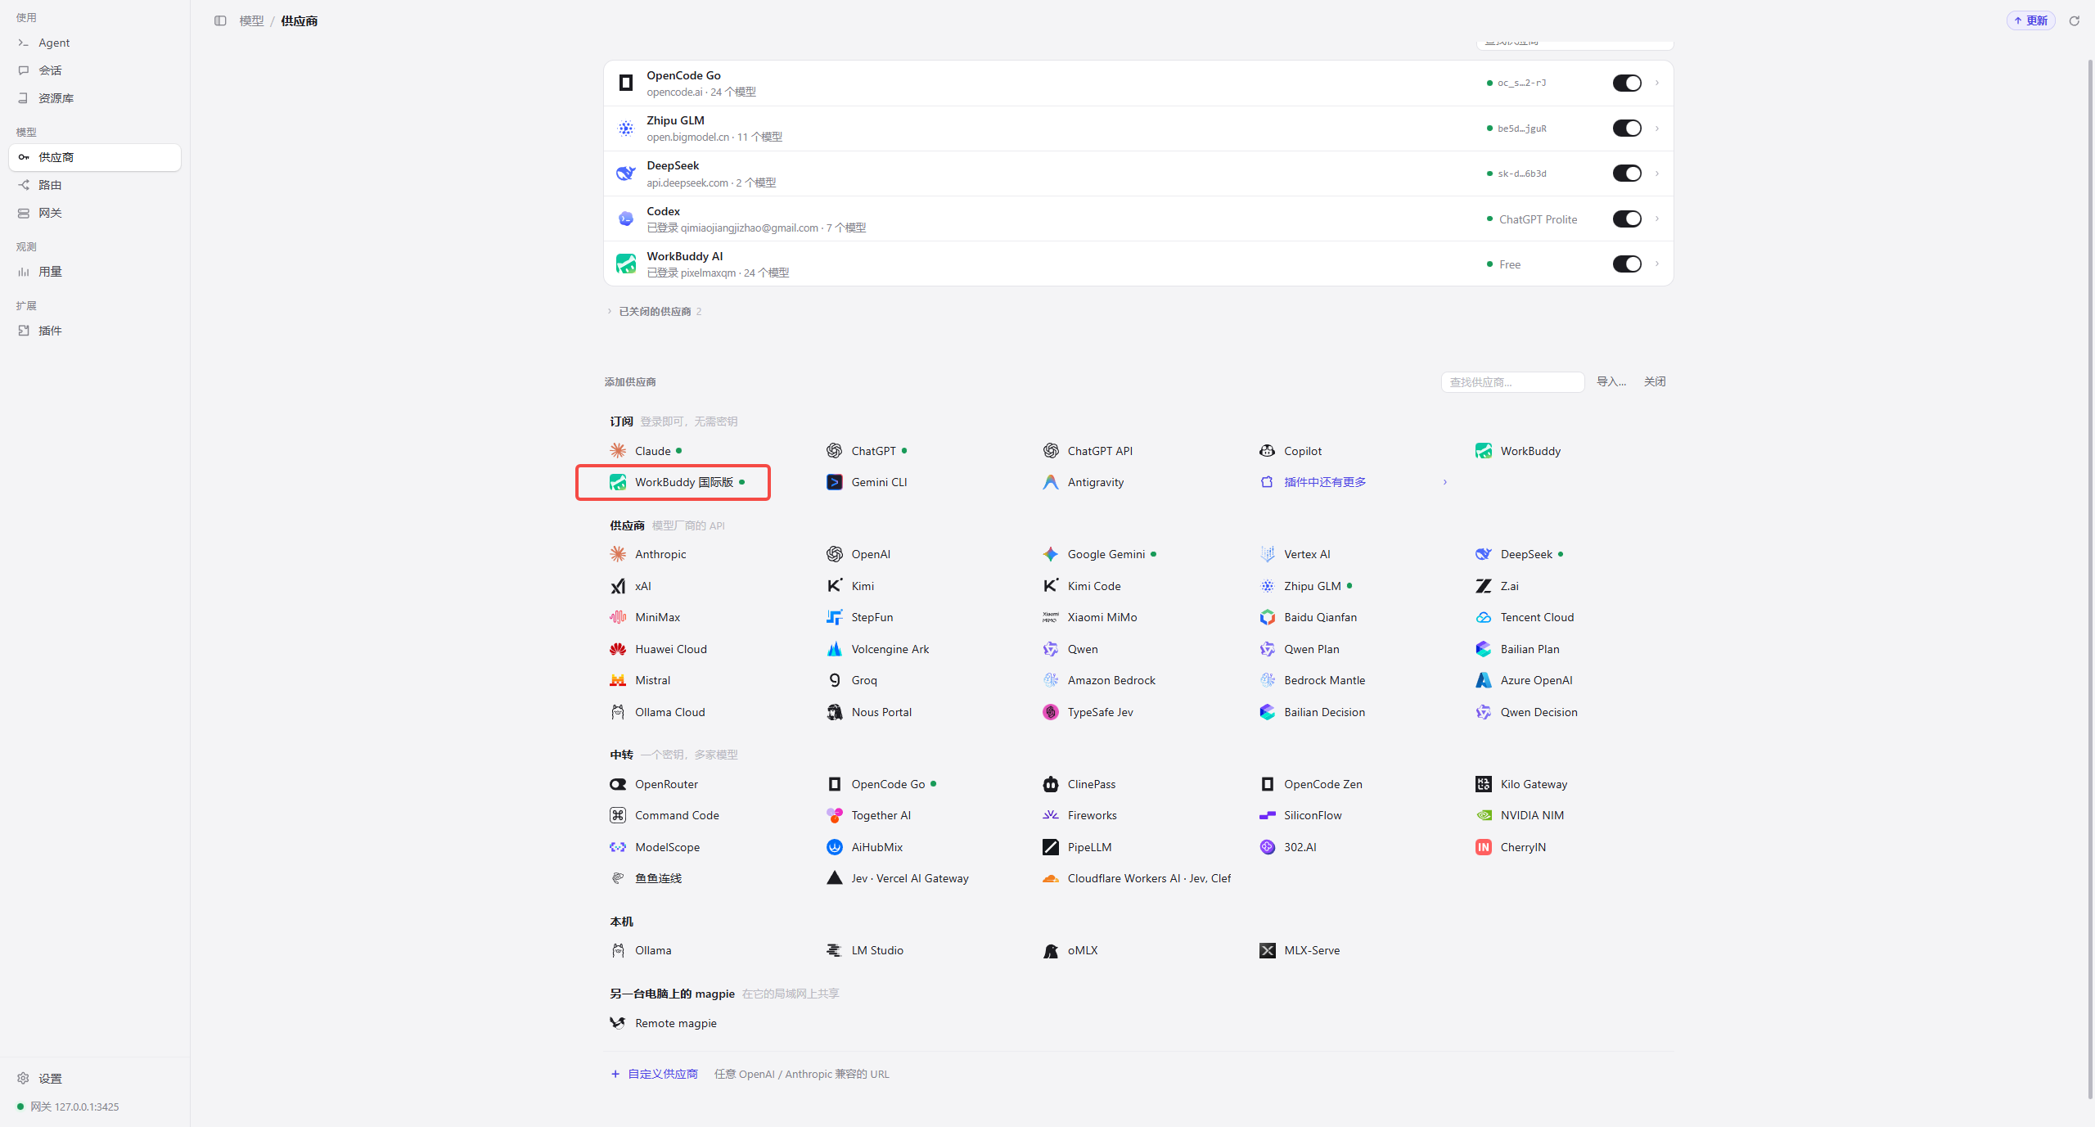This screenshot has width=2095, height=1127.
Task: Click the Antigravity icon
Action: pos(1051,482)
